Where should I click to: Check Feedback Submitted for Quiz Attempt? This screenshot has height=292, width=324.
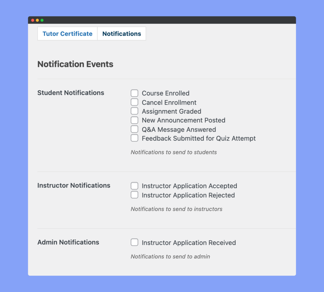[134, 138]
